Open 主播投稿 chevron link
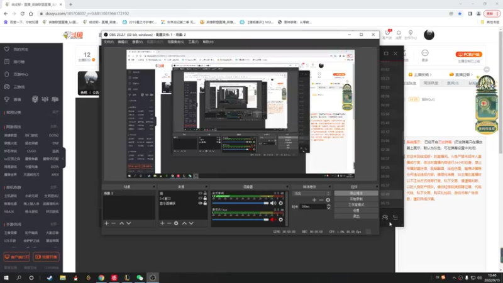 click(422, 74)
